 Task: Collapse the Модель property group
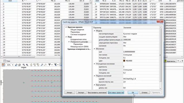coord(94,31)
